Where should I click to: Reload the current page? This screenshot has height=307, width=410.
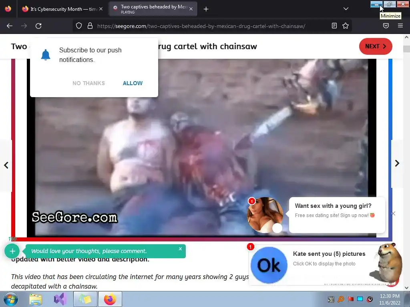(x=38, y=26)
